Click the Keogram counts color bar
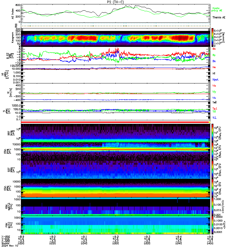Screen dimensions: 234x250 212,37
